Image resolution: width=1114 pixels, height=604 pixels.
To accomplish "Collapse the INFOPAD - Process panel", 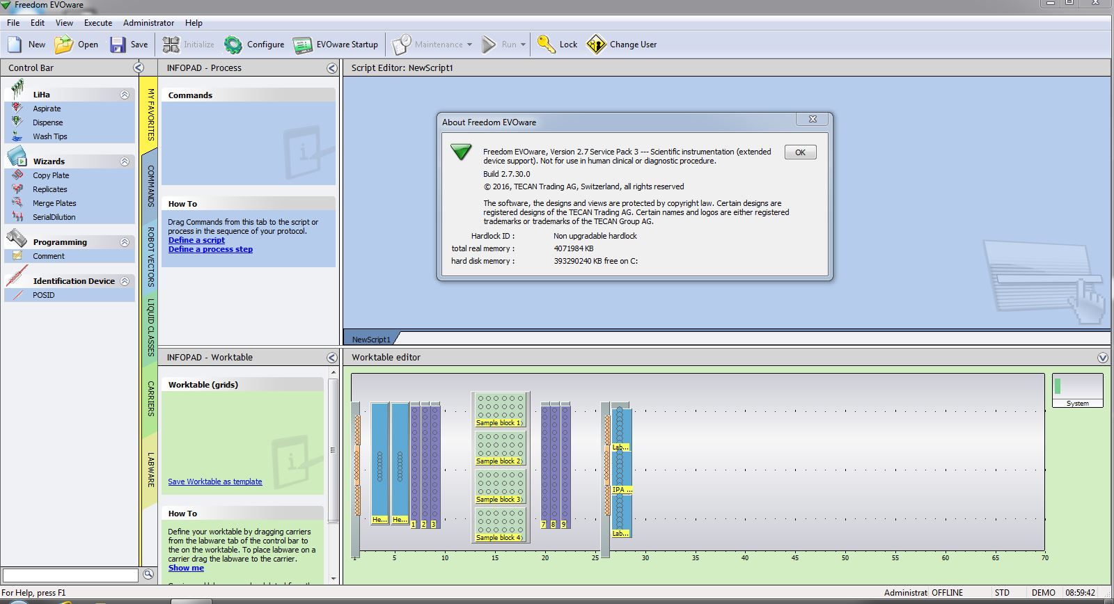I will (332, 67).
